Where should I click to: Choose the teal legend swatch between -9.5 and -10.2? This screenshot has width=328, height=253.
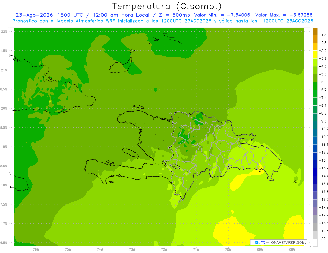click(x=315, y=125)
